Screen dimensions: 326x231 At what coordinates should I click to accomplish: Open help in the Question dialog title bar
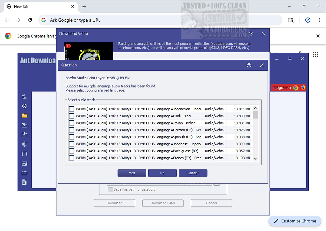[249, 65]
